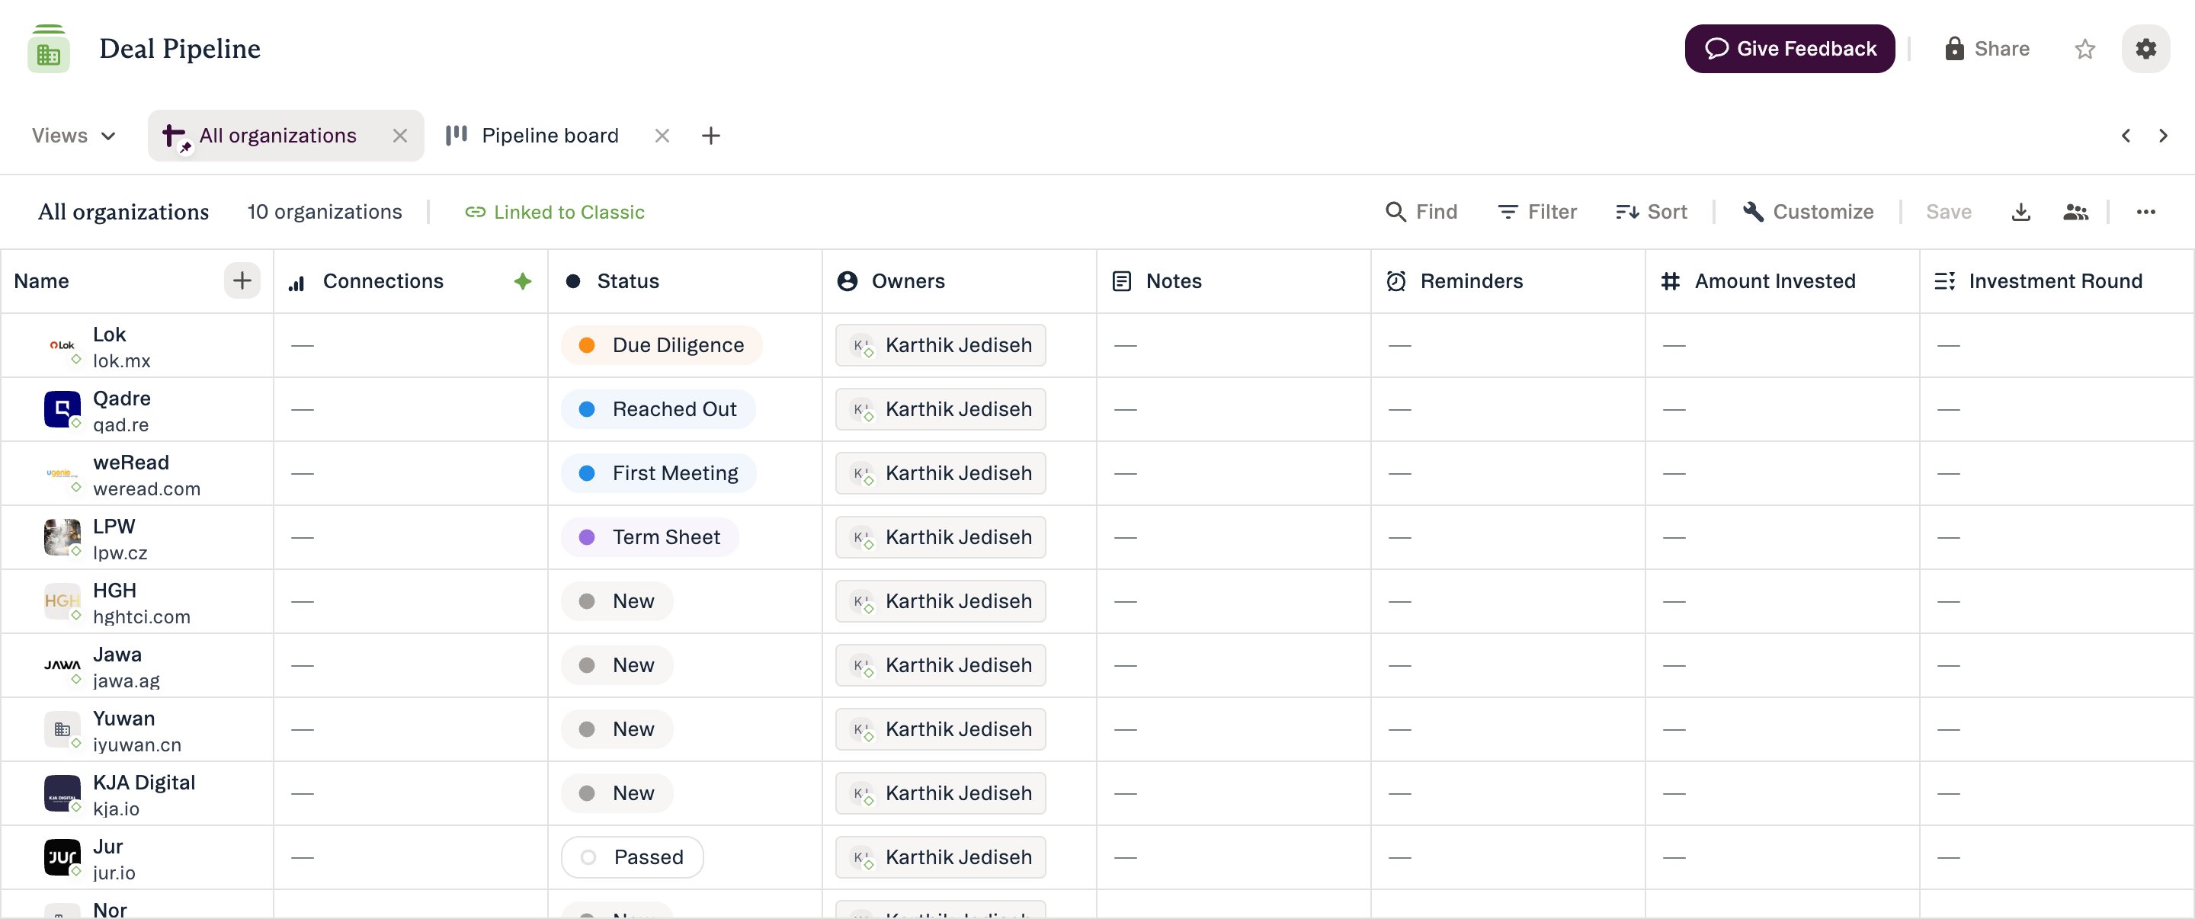
Task: Open the Reached Out status for Qadre
Action: pos(658,408)
